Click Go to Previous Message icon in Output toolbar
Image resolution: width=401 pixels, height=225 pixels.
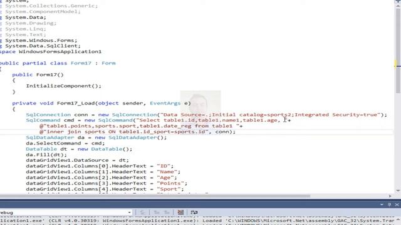pyautogui.click(x=157, y=212)
